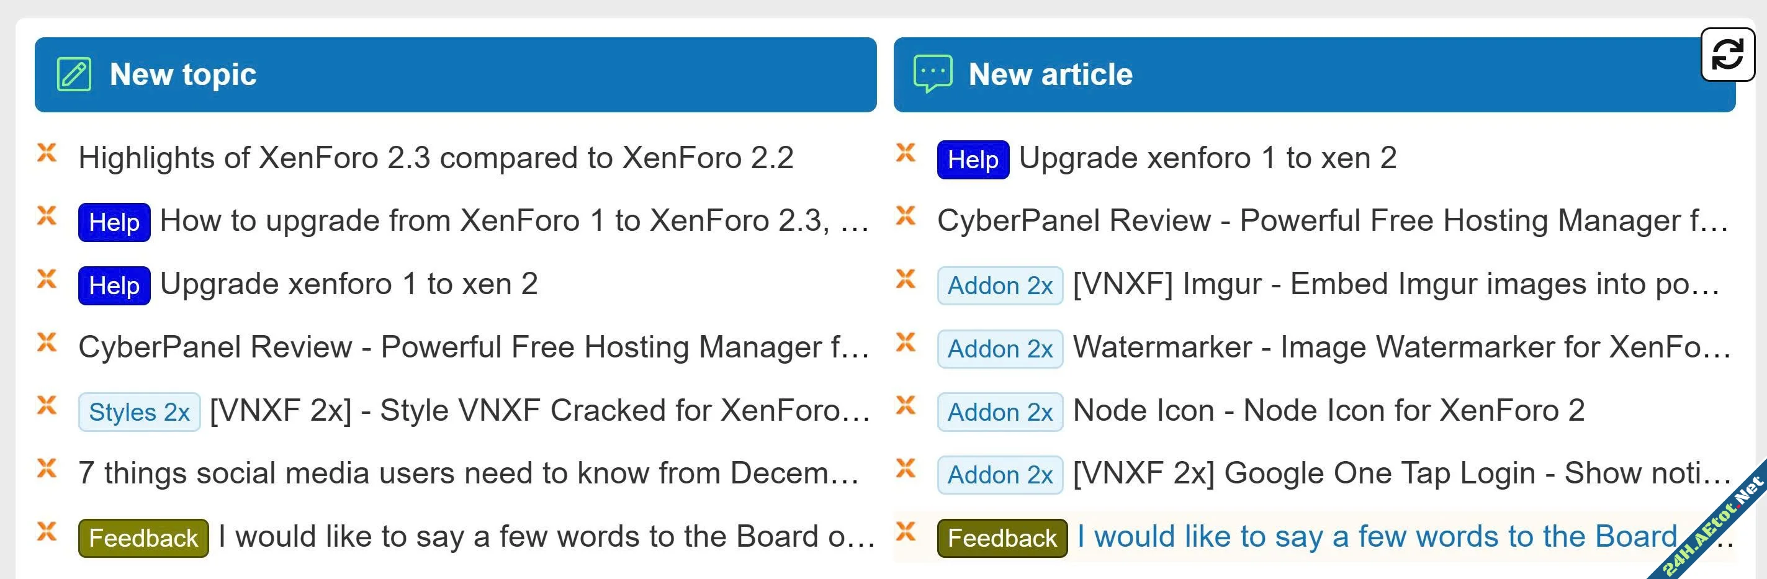This screenshot has height=579, width=1767.
Task: Click the speech bubble icon beside New article
Action: [x=933, y=74]
